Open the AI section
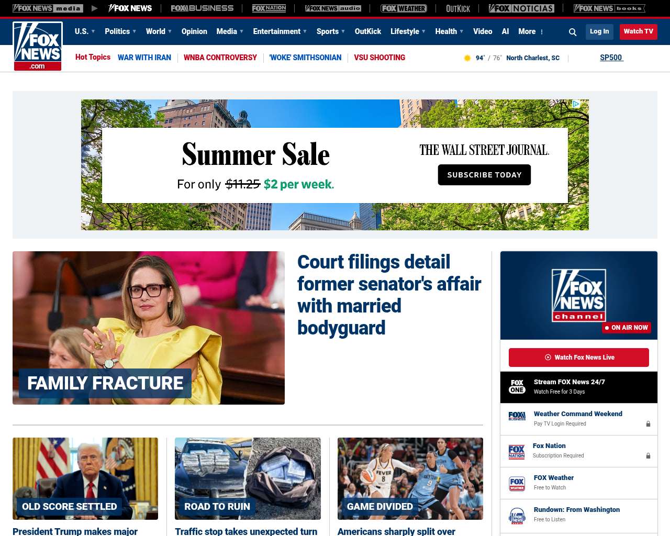This screenshot has width=670, height=536. click(x=505, y=31)
